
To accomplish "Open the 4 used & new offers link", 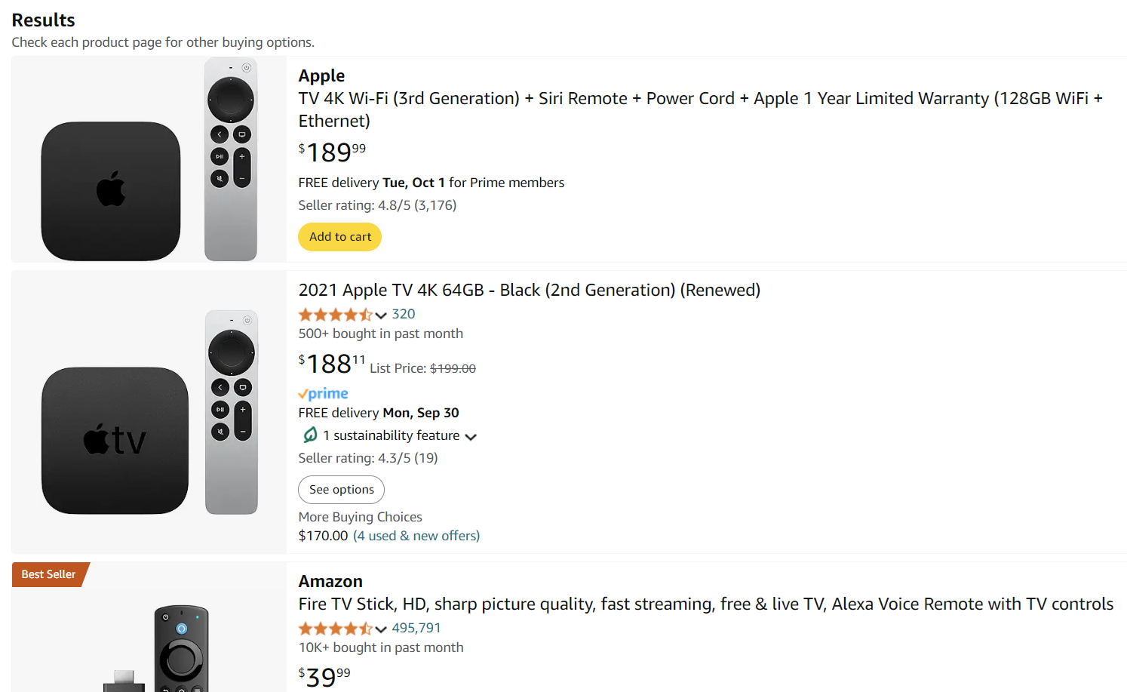I will coord(416,535).
